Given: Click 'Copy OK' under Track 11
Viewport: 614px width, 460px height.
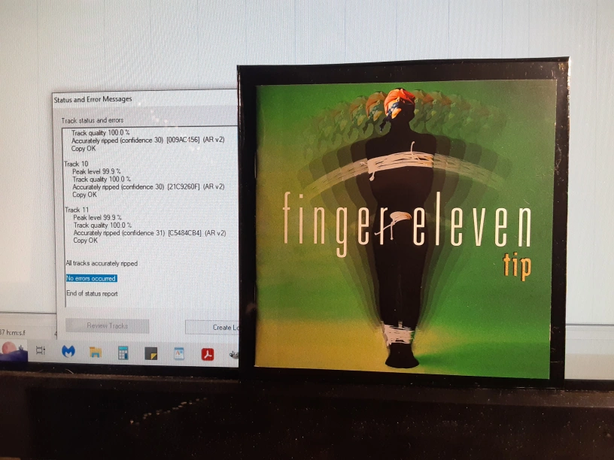Looking at the screenshot, I should pyautogui.click(x=85, y=241).
